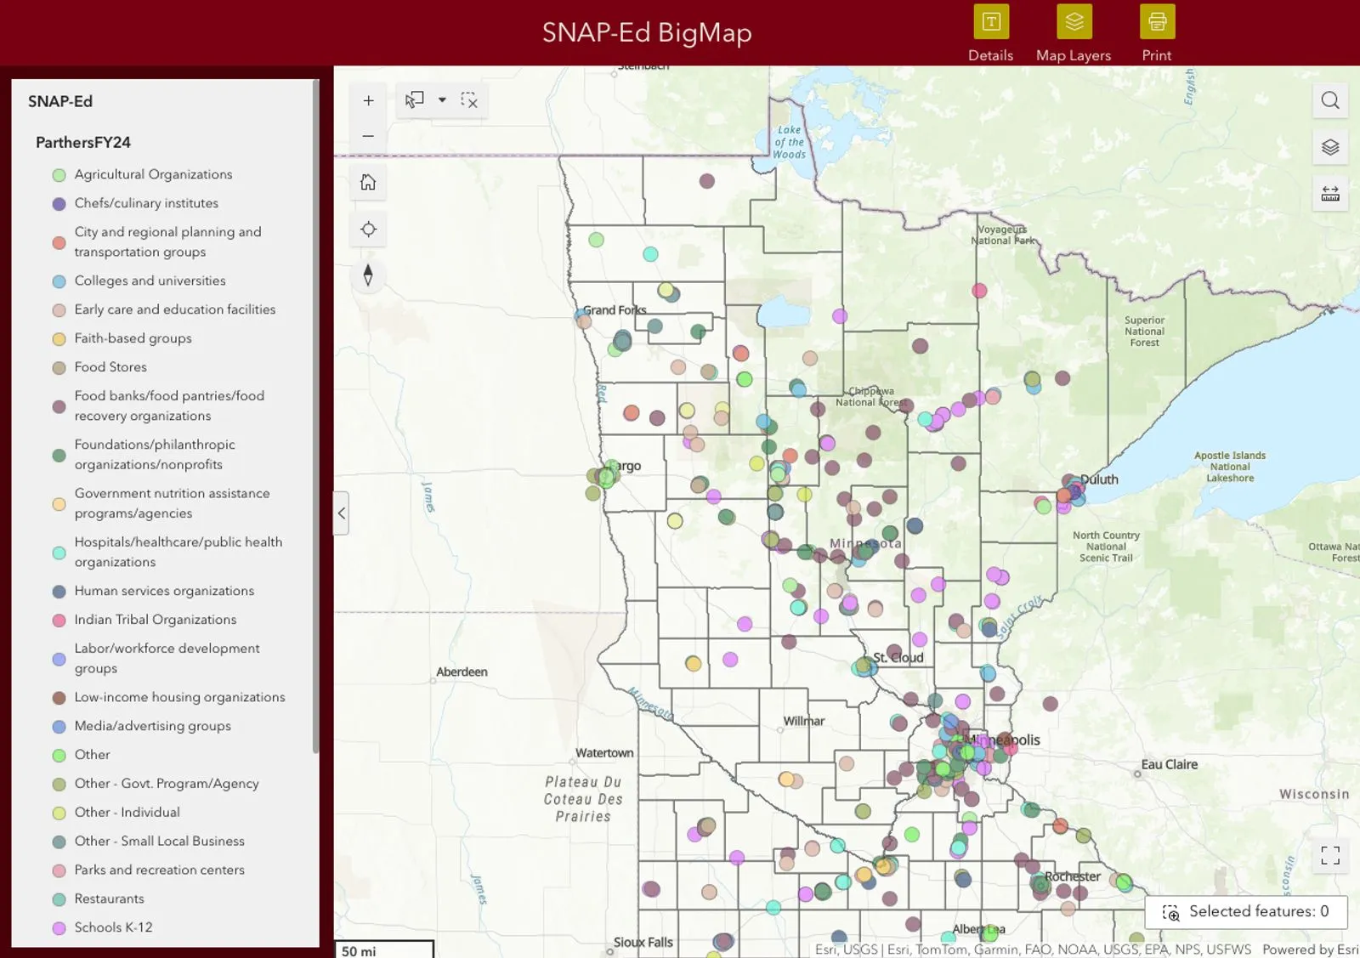Click the zoom-to-selected-features icon
1360x958 pixels.
point(1170,914)
